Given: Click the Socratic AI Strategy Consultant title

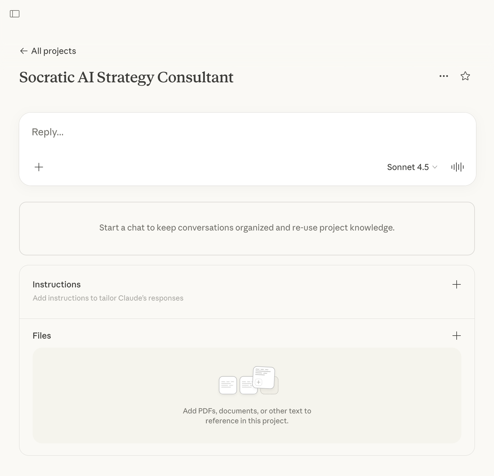Looking at the screenshot, I should point(126,77).
